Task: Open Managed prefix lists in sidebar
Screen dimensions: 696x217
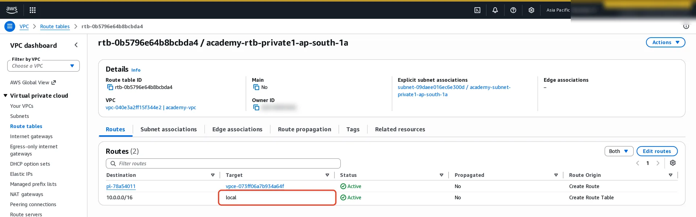Action: (33, 184)
